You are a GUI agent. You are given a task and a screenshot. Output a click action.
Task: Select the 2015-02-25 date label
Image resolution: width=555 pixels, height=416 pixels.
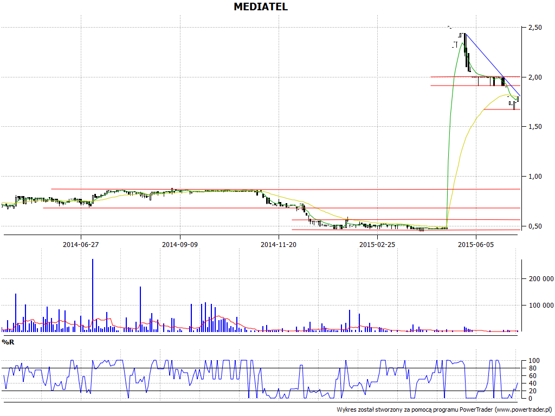[377, 244]
